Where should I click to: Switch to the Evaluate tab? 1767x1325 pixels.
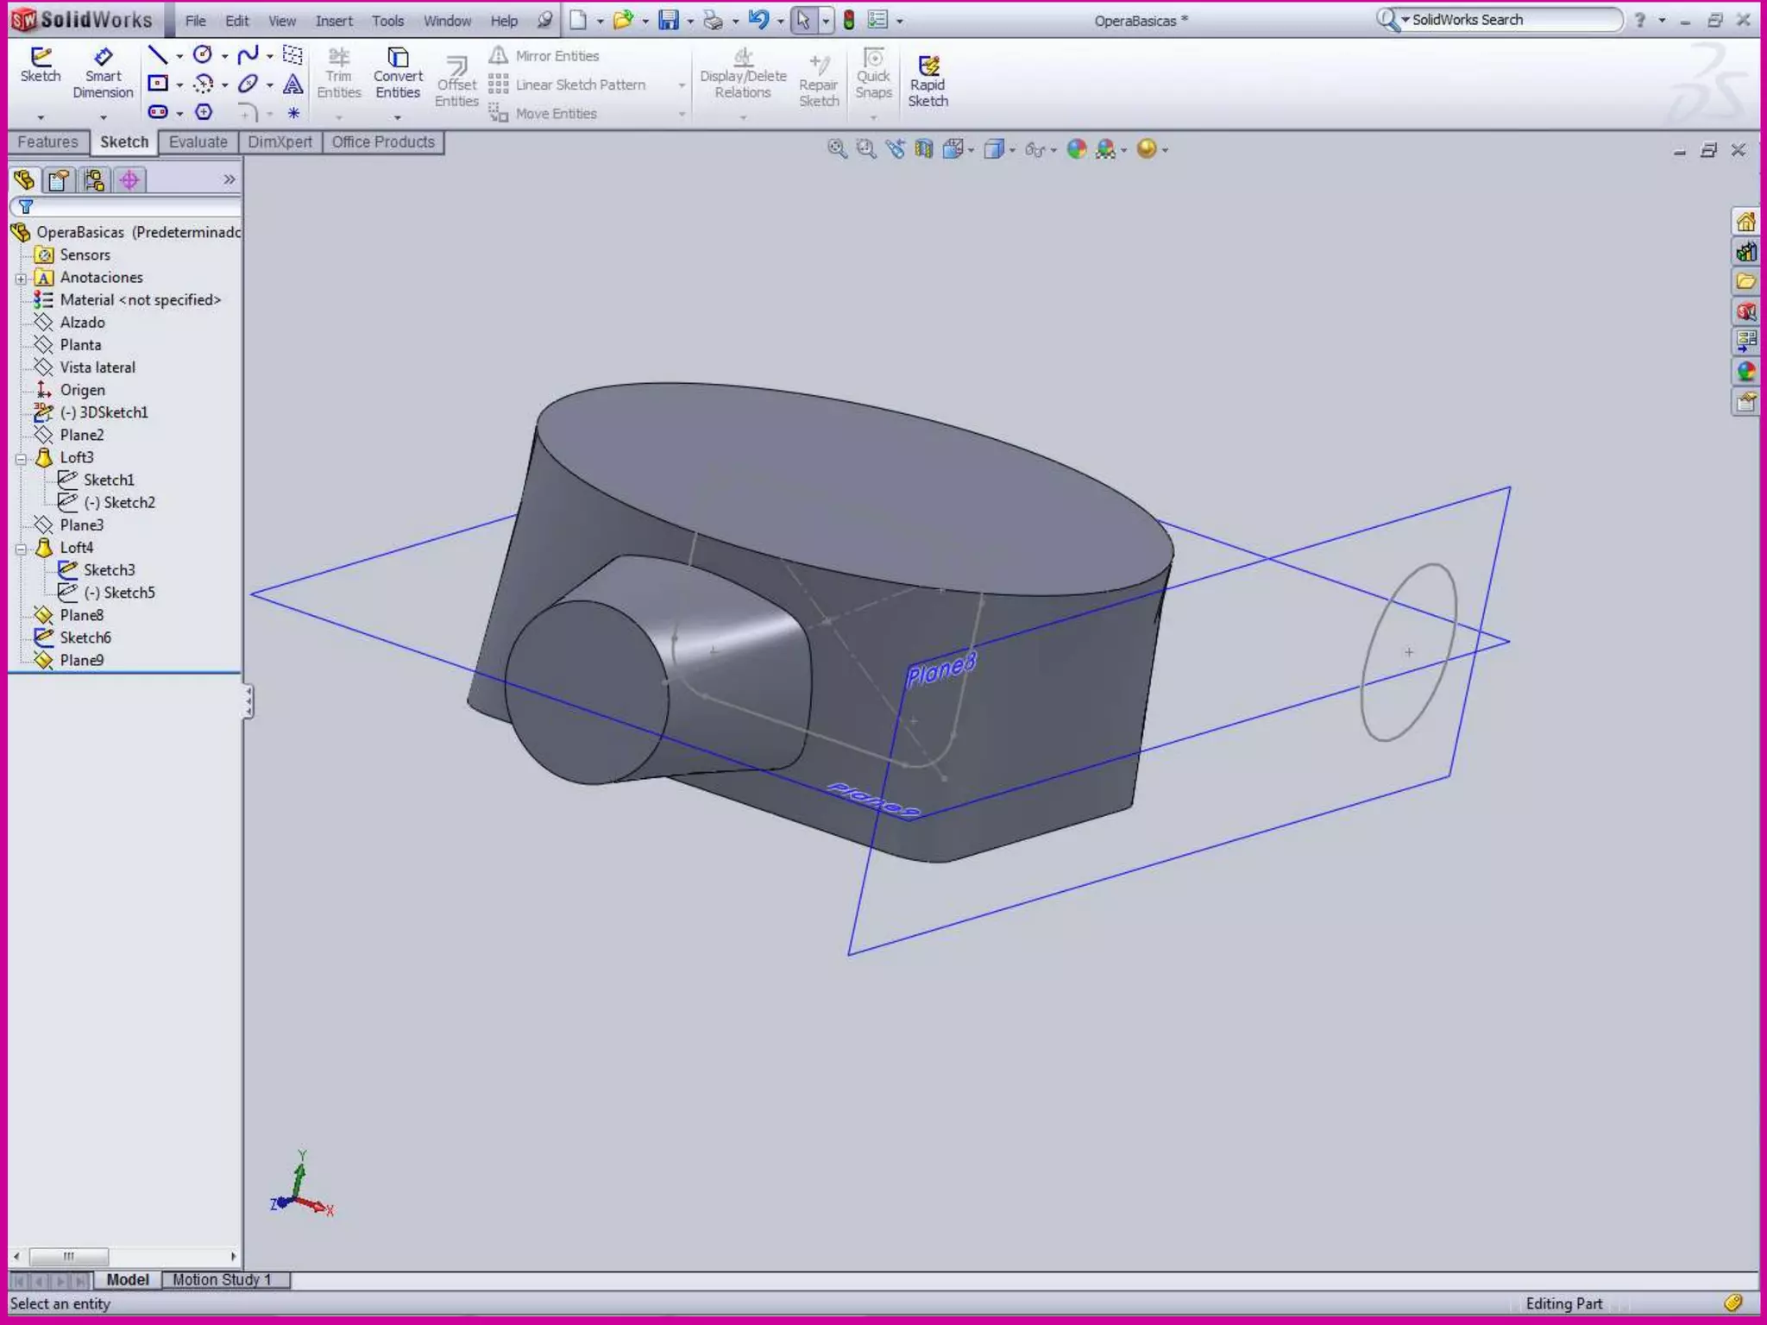pos(198,142)
